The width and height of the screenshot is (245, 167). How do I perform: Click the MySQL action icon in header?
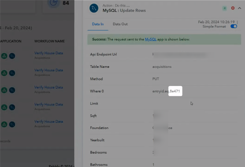coord(94,8)
